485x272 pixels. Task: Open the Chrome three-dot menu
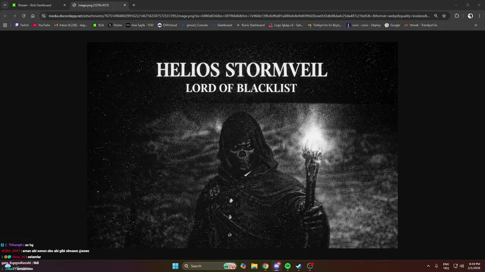pyautogui.click(x=480, y=16)
